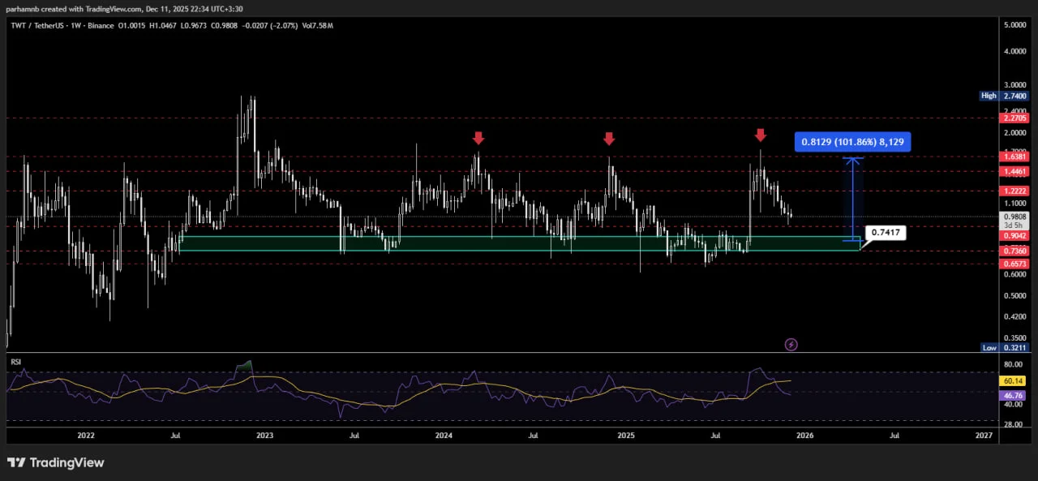
Task: Click the High 2.7400 price label
Action: 1004,96
